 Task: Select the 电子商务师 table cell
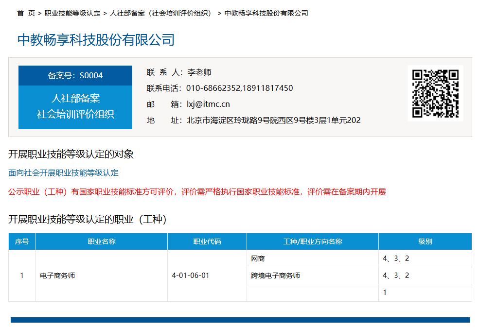pyautogui.click(x=57, y=275)
